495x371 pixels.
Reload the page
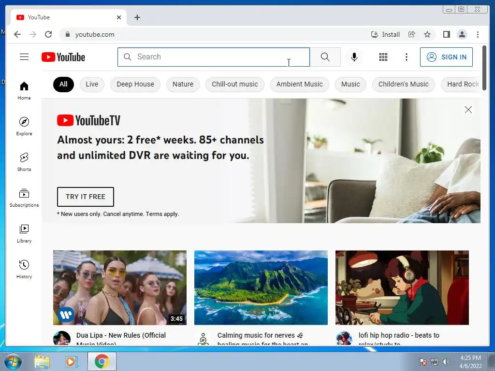(x=48, y=34)
